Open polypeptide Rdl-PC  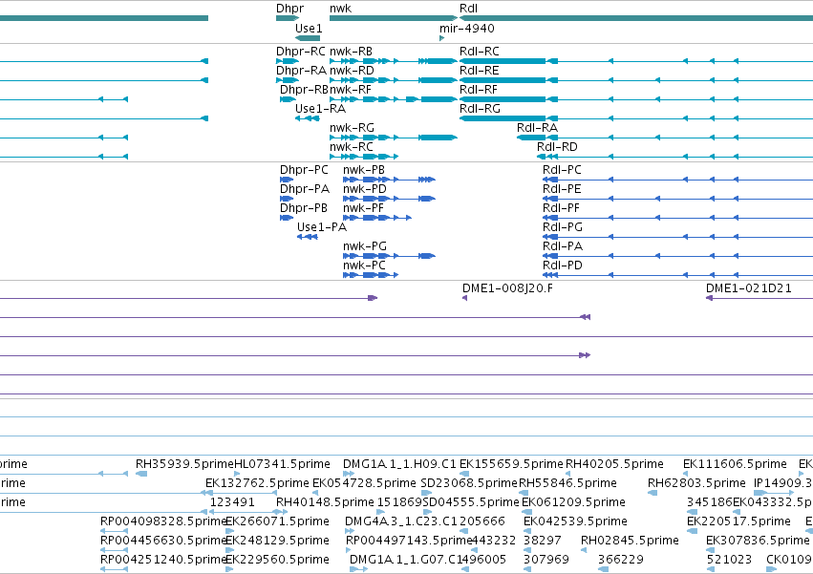tap(562, 170)
